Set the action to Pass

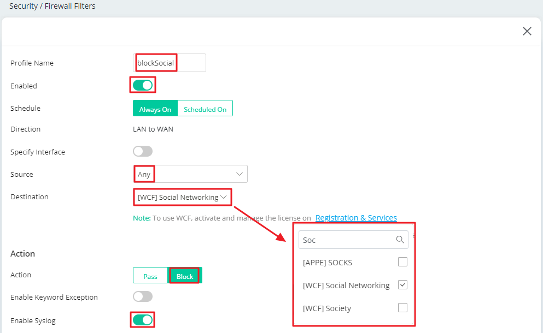coord(150,276)
